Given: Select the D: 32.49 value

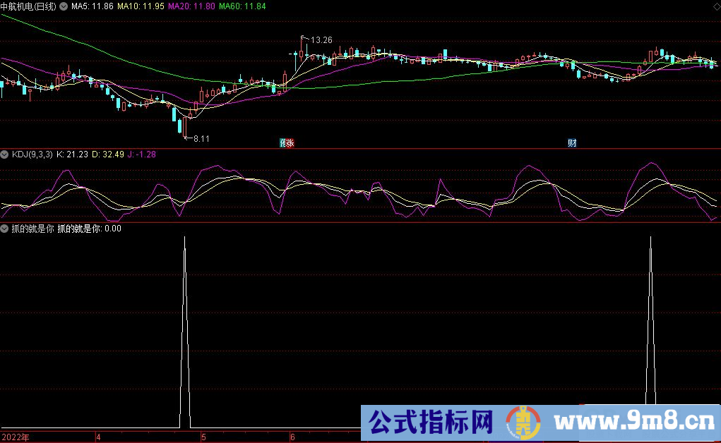Looking at the screenshot, I should tap(108, 154).
